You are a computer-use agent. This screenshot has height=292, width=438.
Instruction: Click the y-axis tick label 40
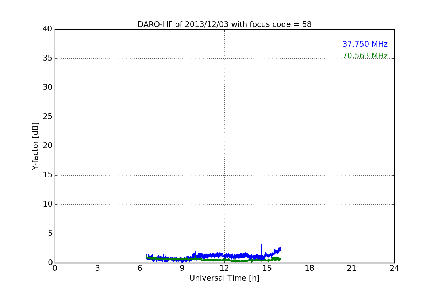point(47,29)
